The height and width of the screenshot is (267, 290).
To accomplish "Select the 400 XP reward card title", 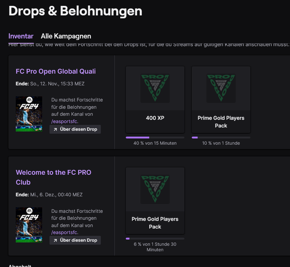I will point(155,118).
